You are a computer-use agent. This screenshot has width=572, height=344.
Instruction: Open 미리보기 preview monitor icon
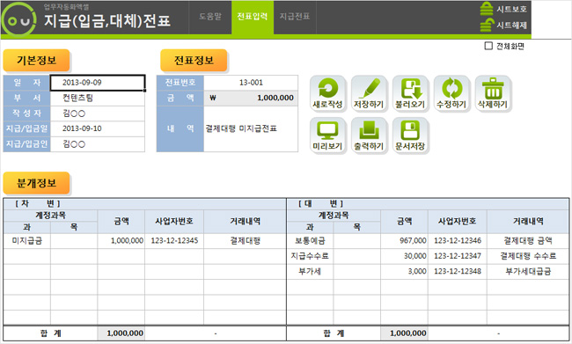click(327, 135)
